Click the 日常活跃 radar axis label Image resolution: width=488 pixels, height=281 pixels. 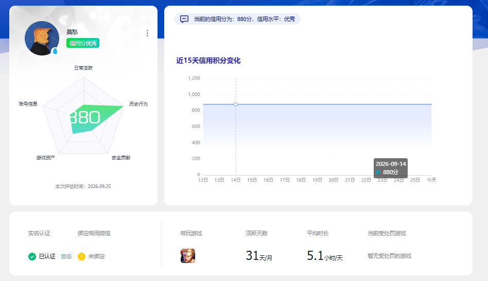(x=83, y=68)
